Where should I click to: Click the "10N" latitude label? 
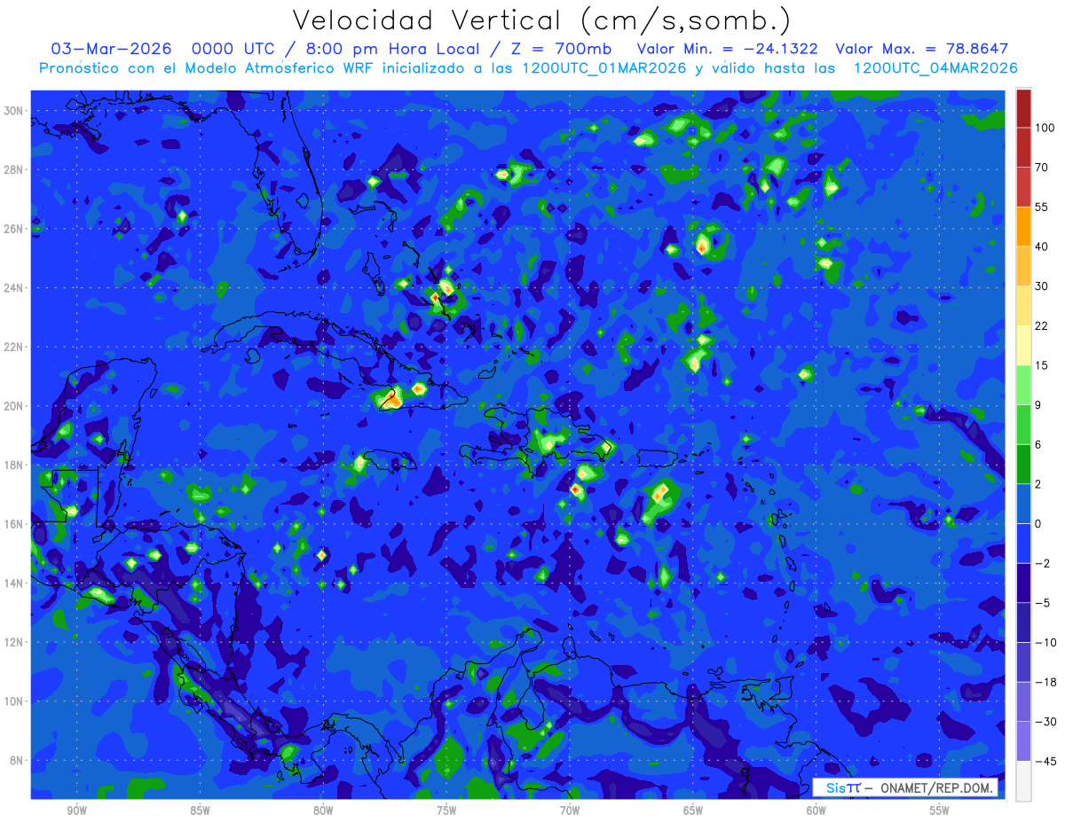pyautogui.click(x=14, y=701)
